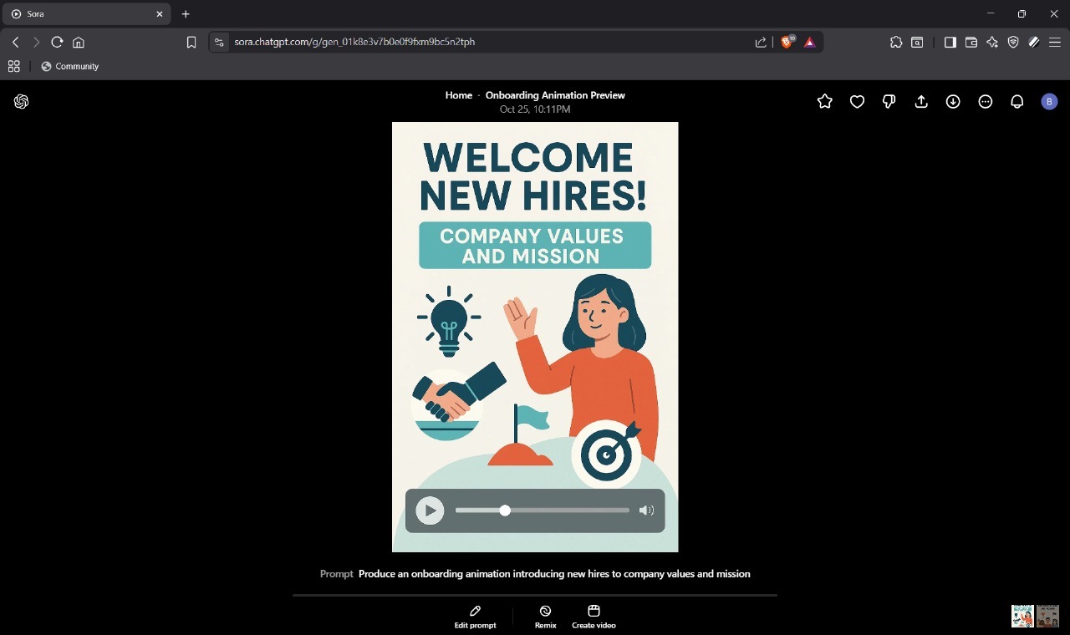Open the grid apps icon top left
1070x635 pixels.
tap(13, 66)
